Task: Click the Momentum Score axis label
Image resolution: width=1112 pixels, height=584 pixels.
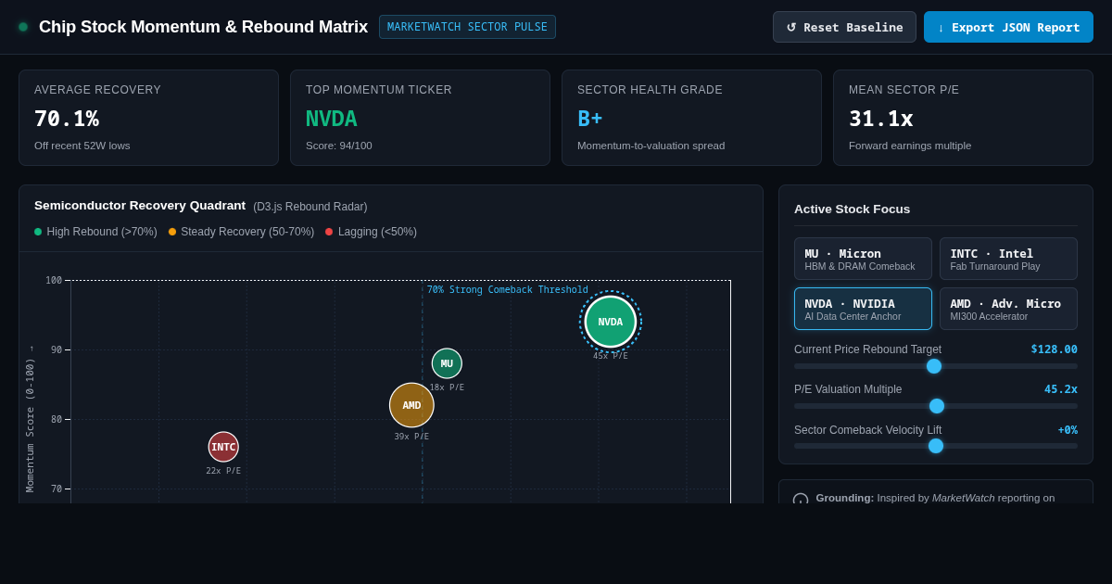Action: coord(30,419)
